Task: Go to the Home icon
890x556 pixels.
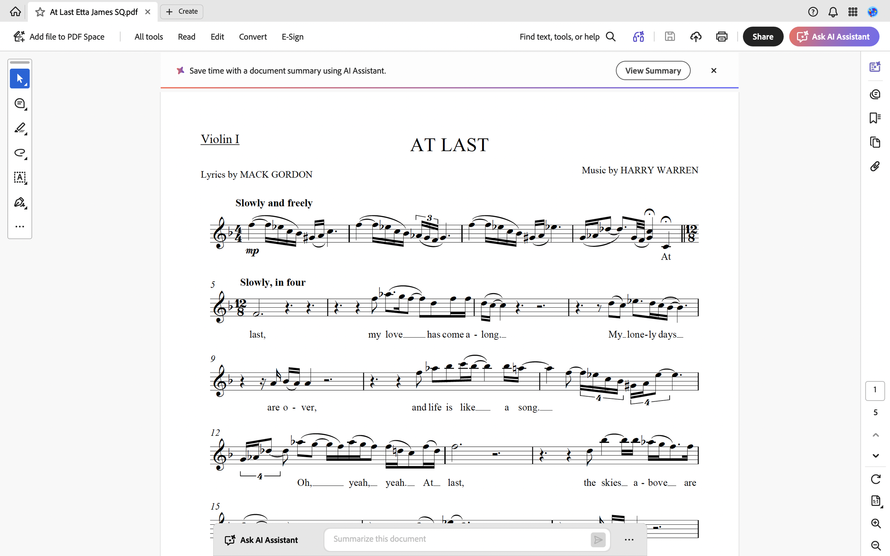Action: 15,12
